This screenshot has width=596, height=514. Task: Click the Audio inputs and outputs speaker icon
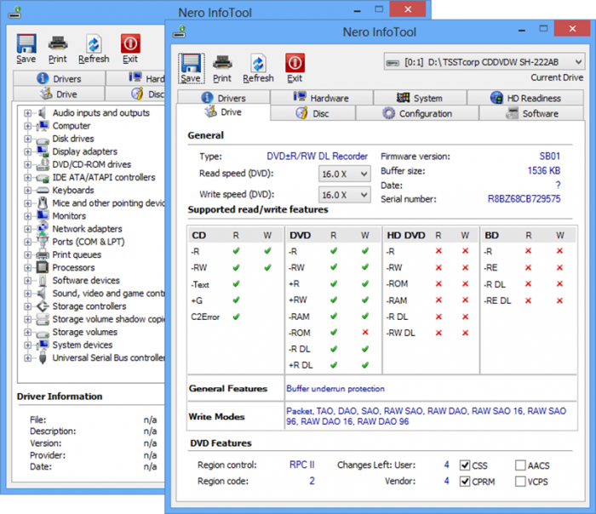tap(43, 113)
